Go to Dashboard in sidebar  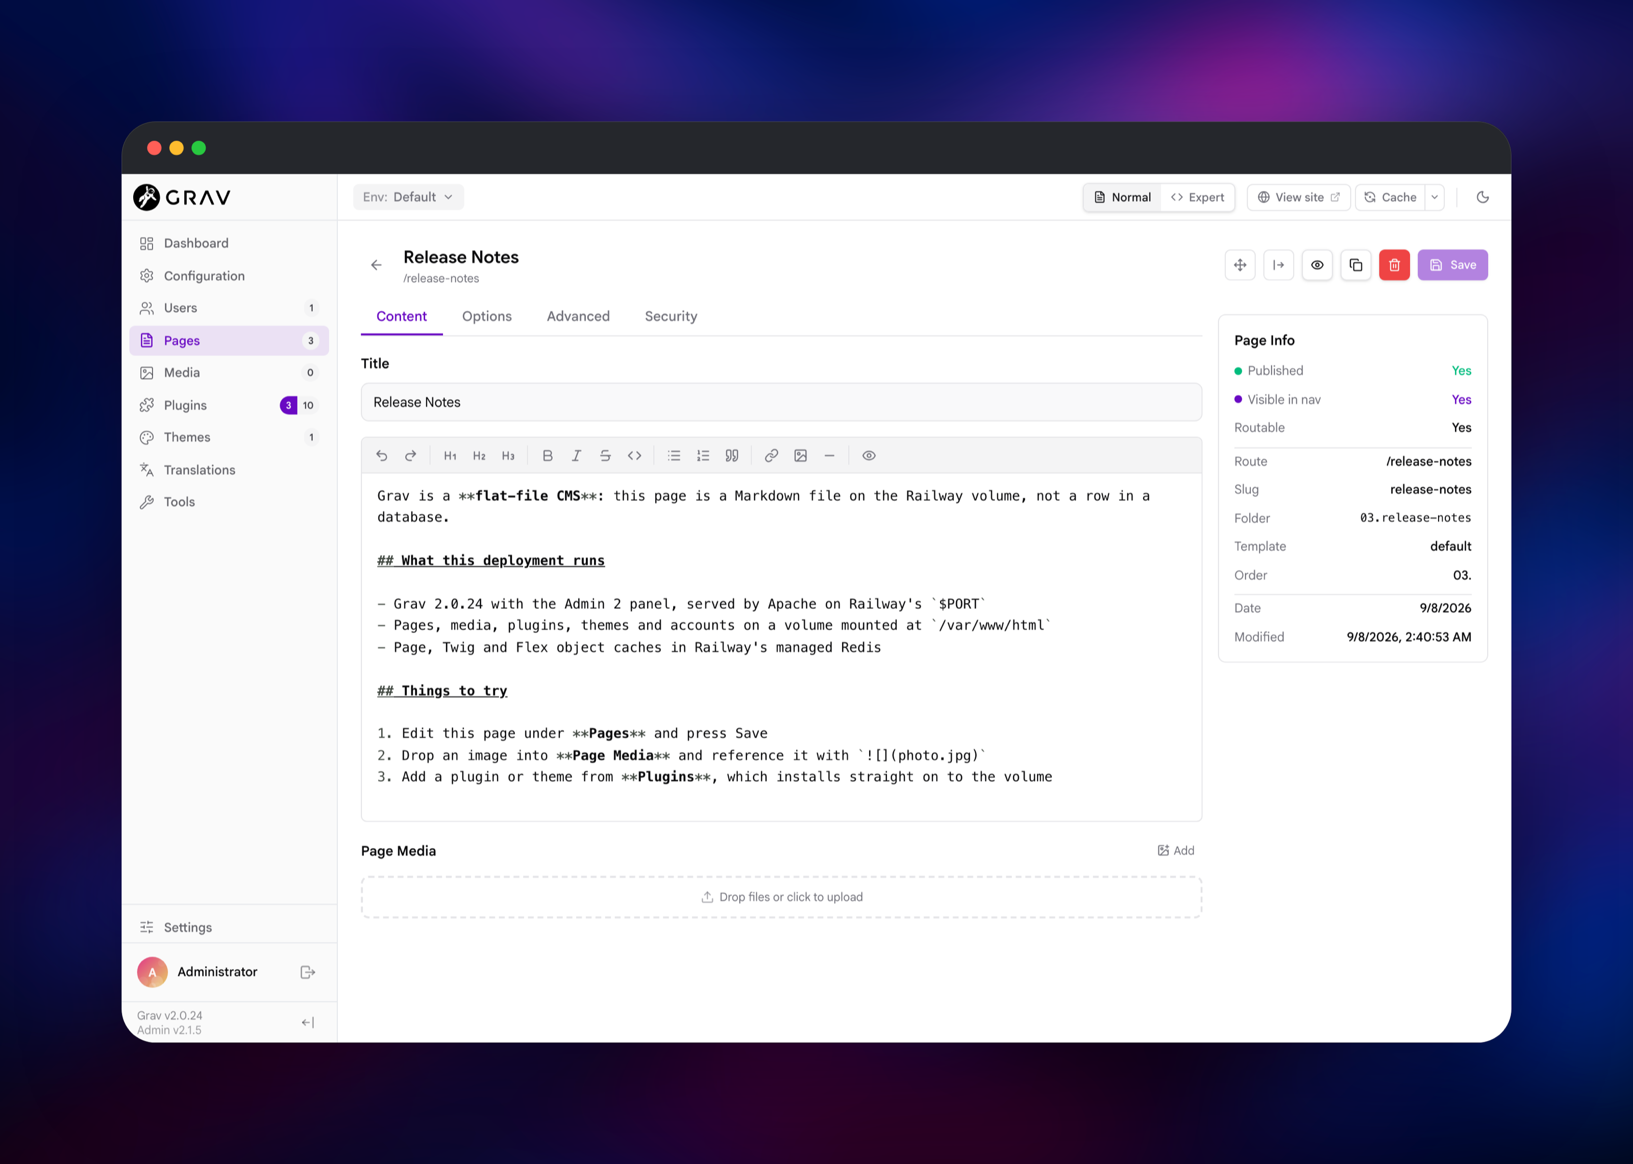tap(229, 244)
